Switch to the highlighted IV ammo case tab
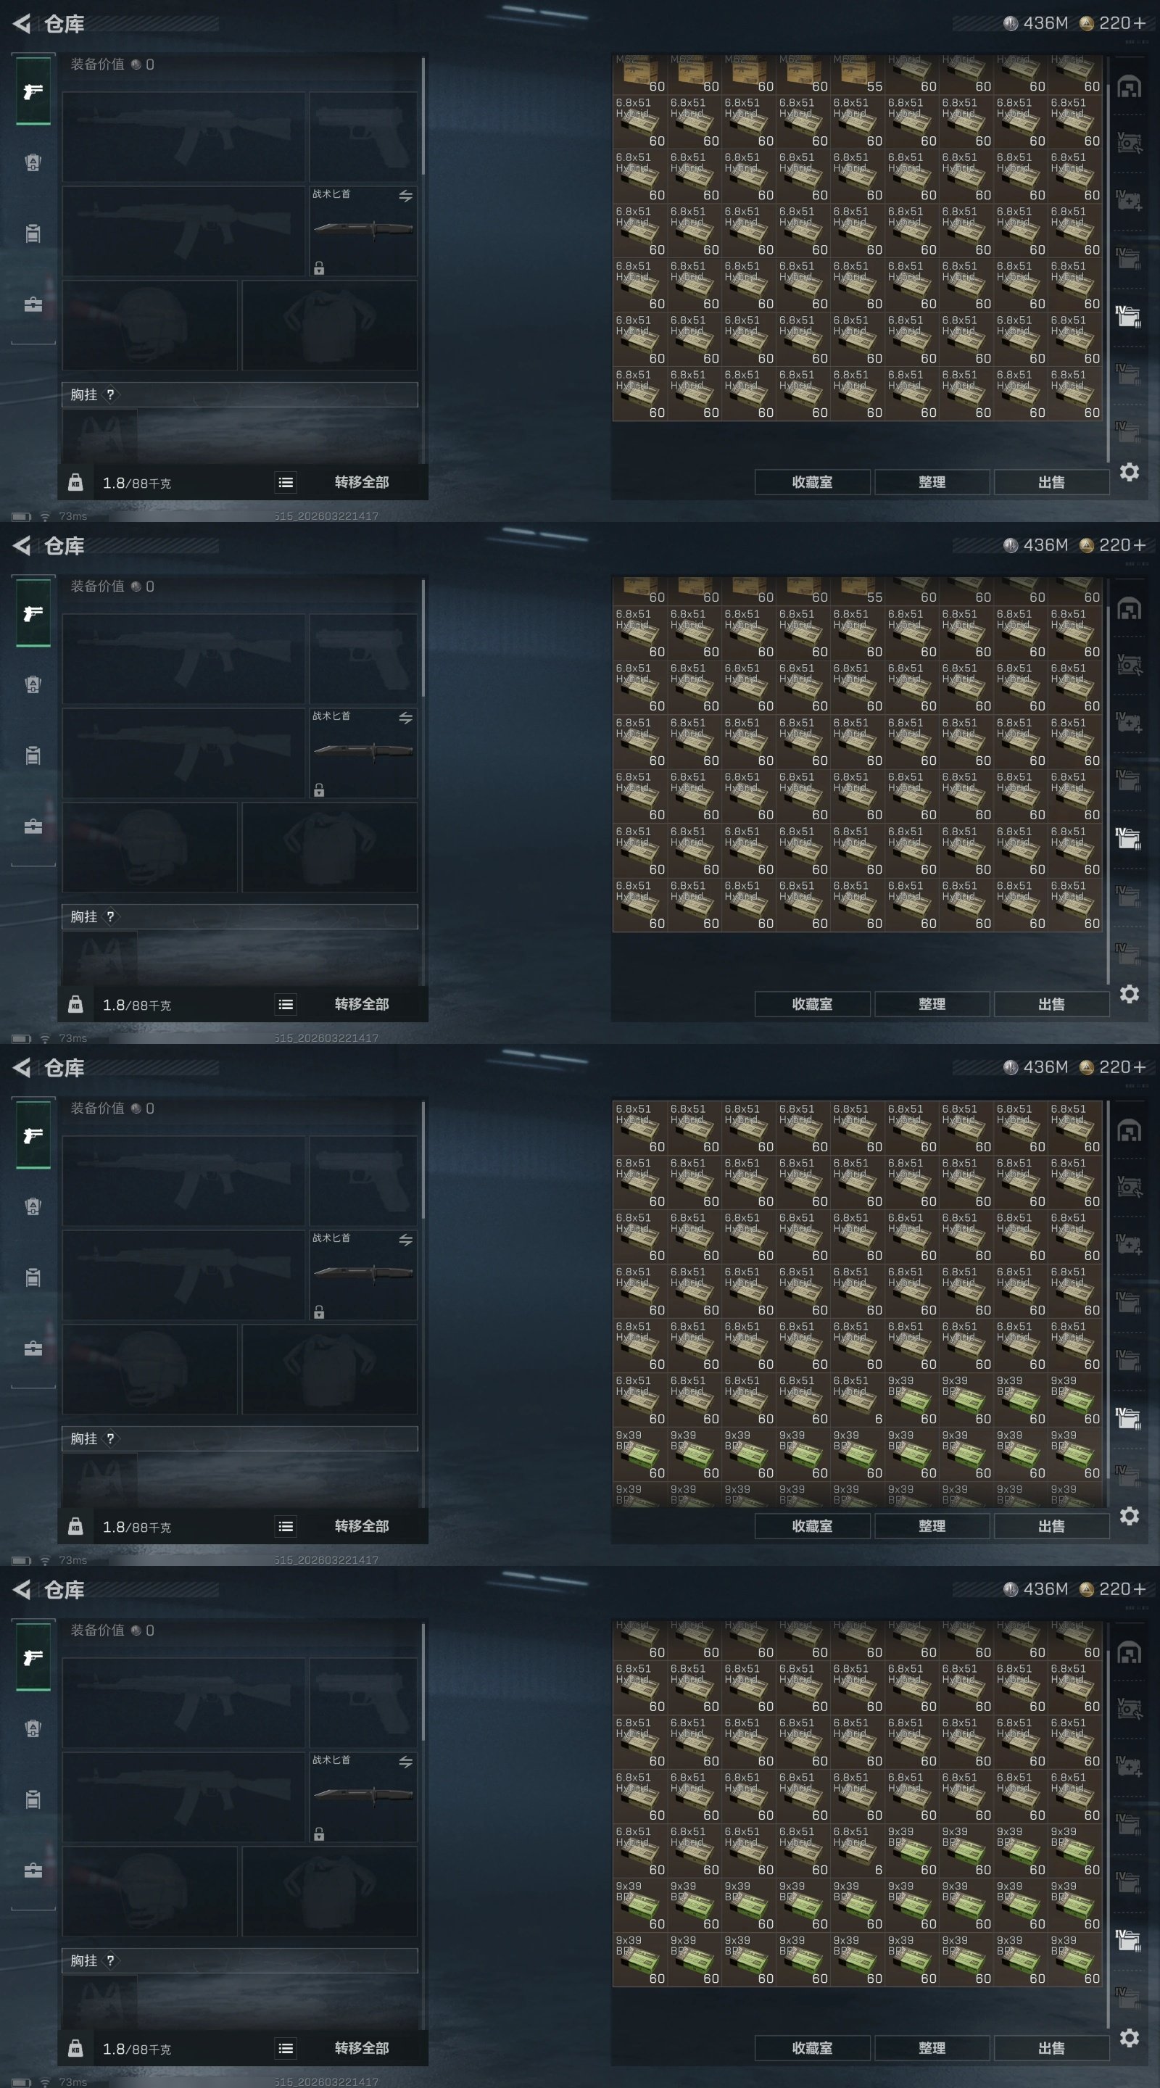1160x2088 pixels. (x=1130, y=316)
